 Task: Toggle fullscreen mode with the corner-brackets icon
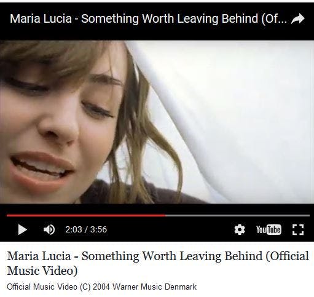(x=298, y=229)
